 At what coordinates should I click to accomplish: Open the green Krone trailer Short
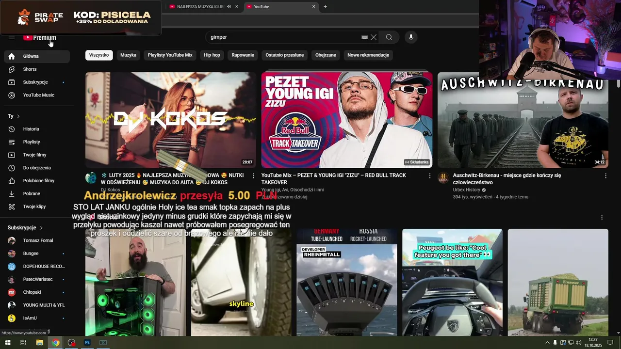[558, 283]
